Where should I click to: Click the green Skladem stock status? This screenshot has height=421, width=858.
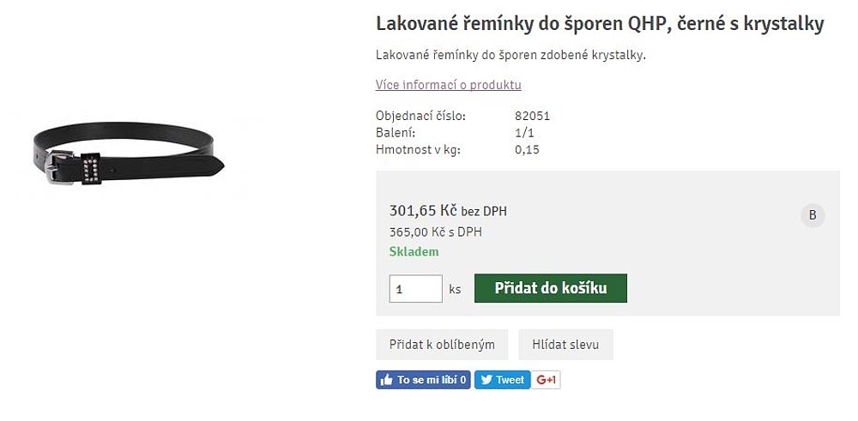414,252
